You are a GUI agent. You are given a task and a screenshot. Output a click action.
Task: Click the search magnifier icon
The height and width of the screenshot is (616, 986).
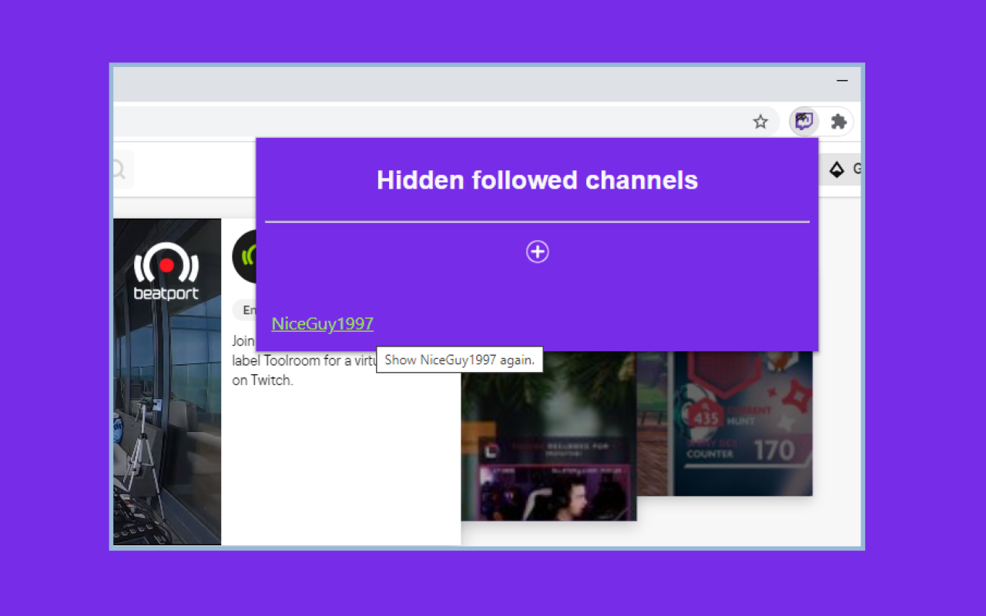[x=118, y=169]
